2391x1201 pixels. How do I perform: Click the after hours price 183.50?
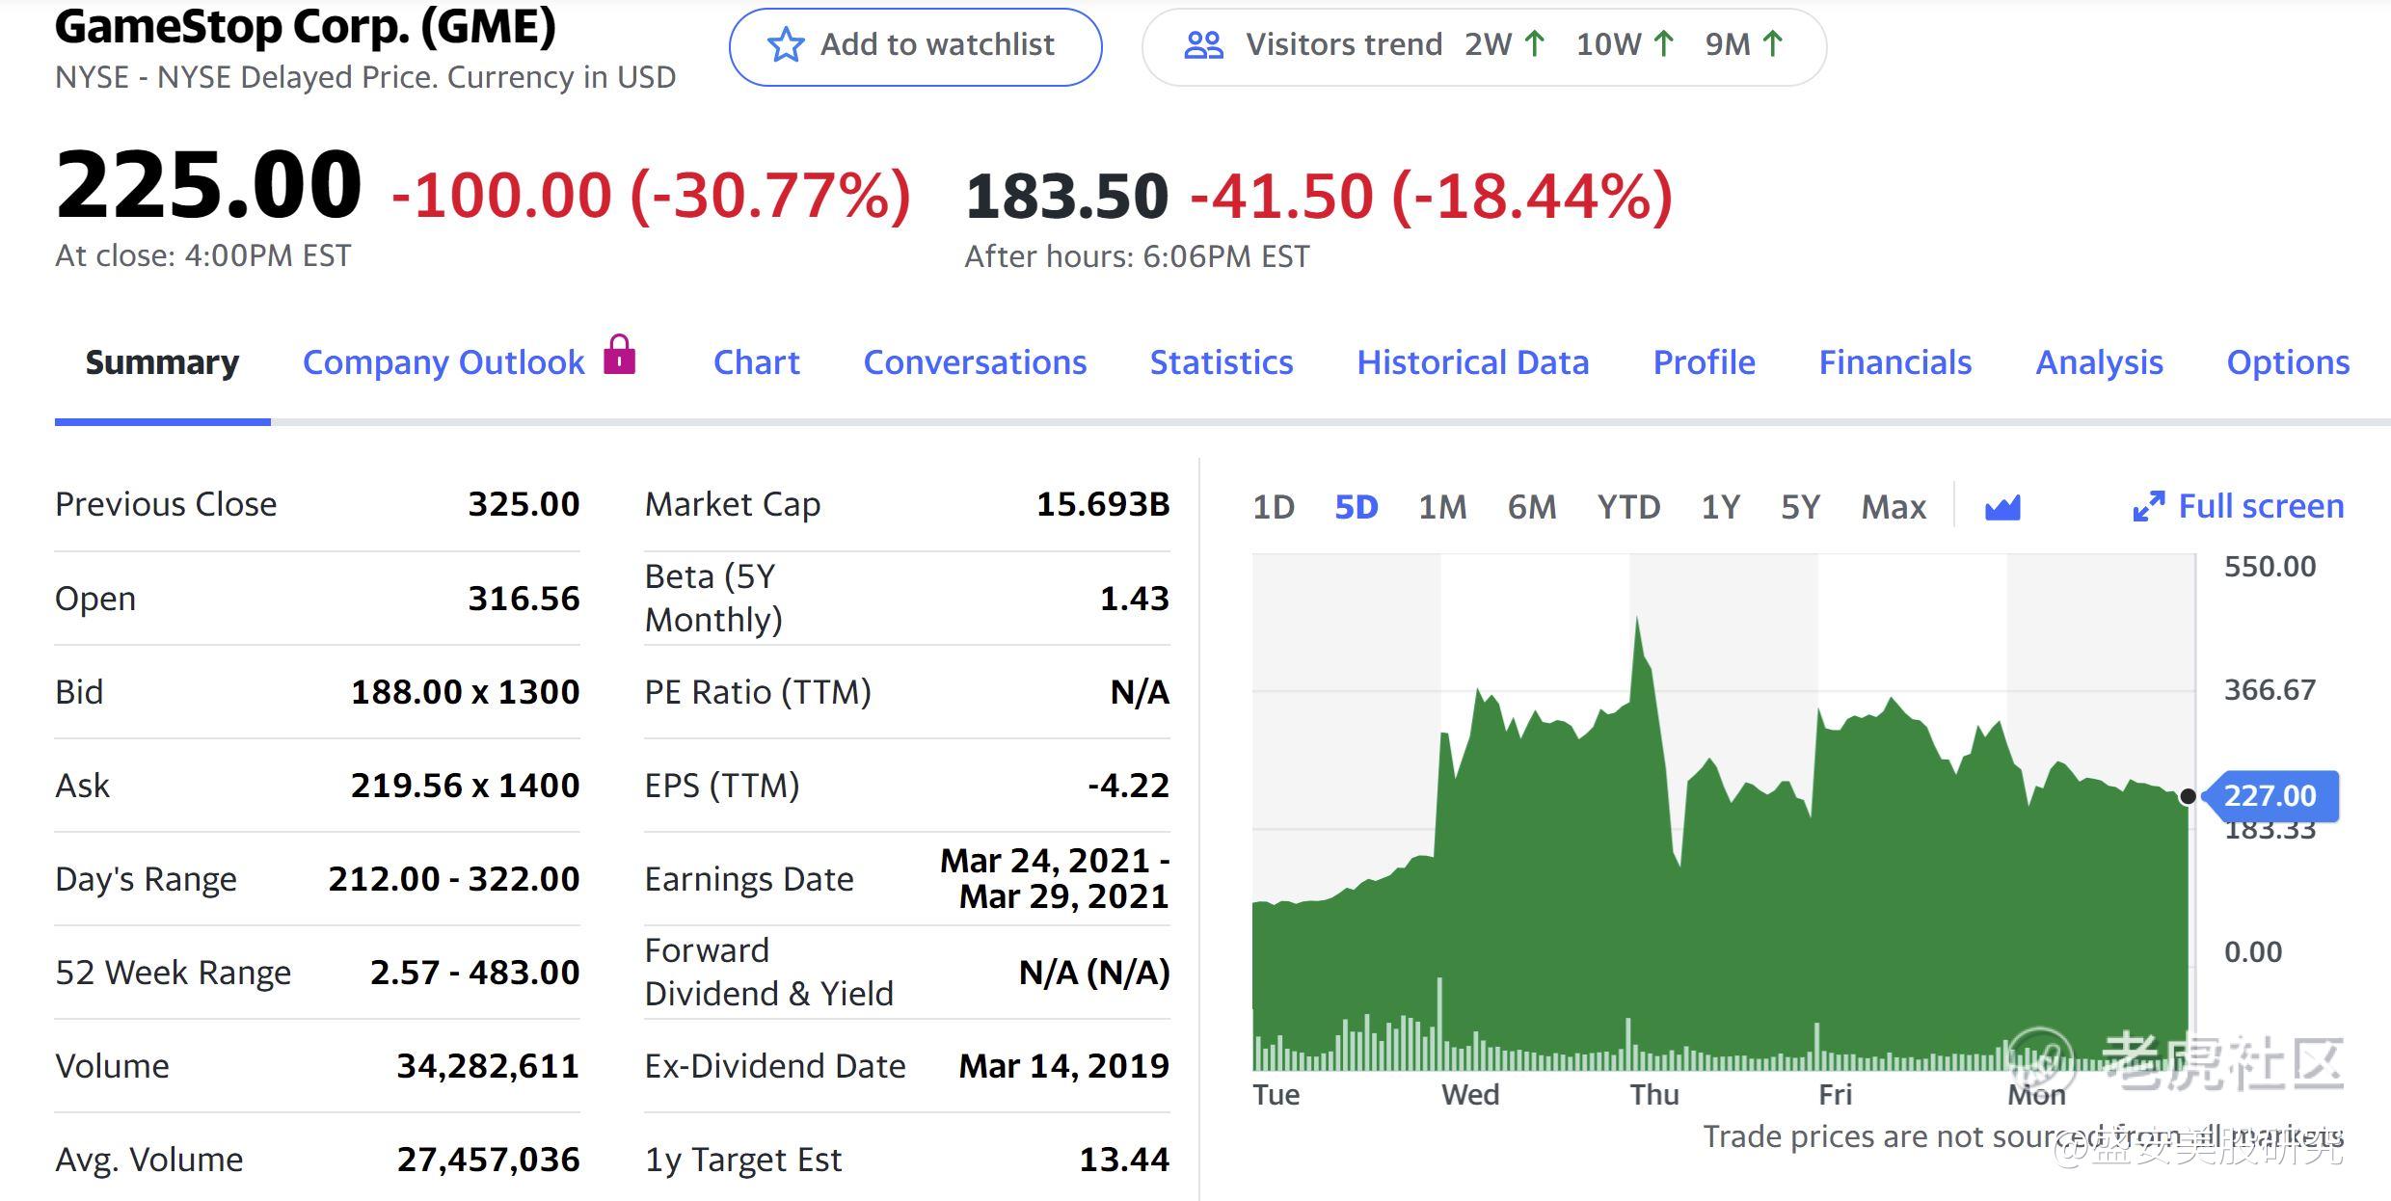click(x=1066, y=196)
